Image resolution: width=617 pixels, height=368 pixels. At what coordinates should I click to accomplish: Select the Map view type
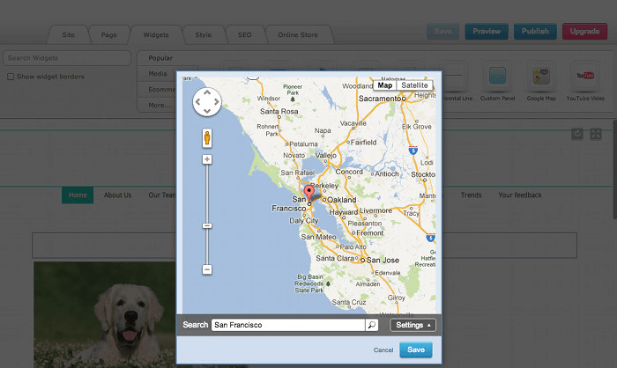coord(385,85)
